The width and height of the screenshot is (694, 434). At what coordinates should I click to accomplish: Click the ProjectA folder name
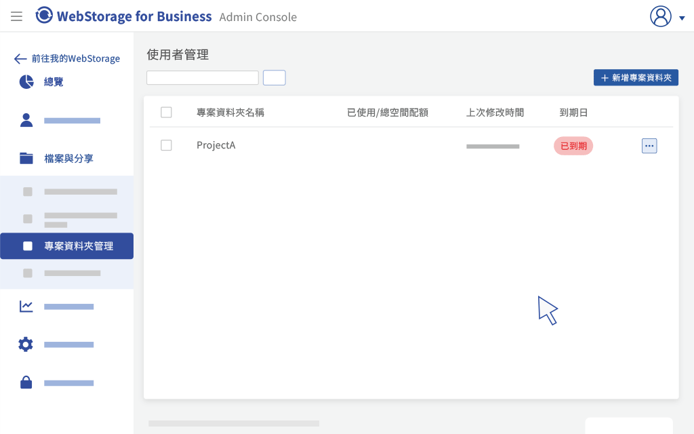[x=216, y=145]
